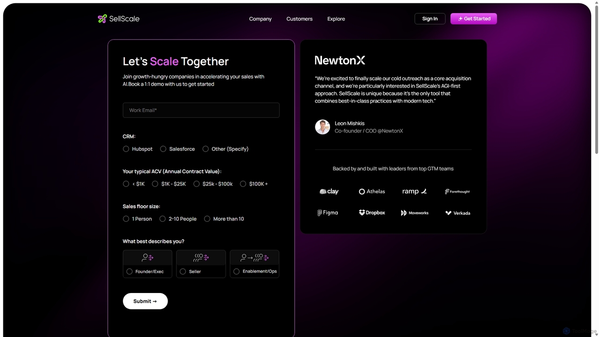Select ACV $1K - $25K
The width and height of the screenshot is (599, 337).
[155, 184]
